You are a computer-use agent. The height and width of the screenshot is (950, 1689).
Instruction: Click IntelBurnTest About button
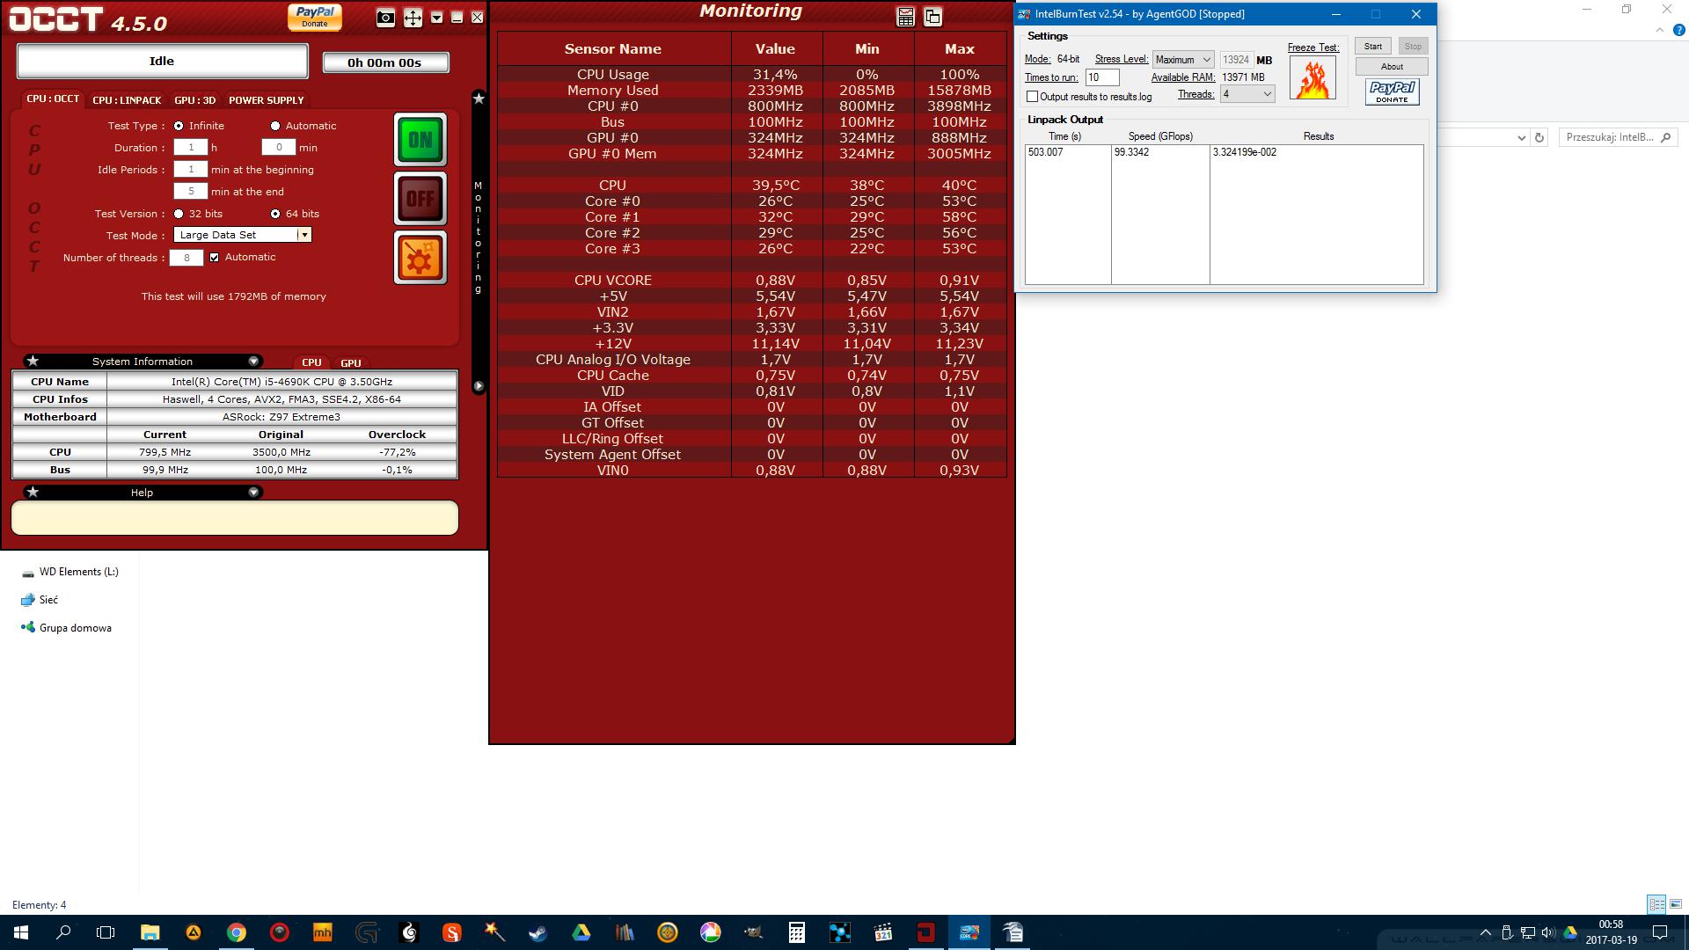coord(1392,67)
